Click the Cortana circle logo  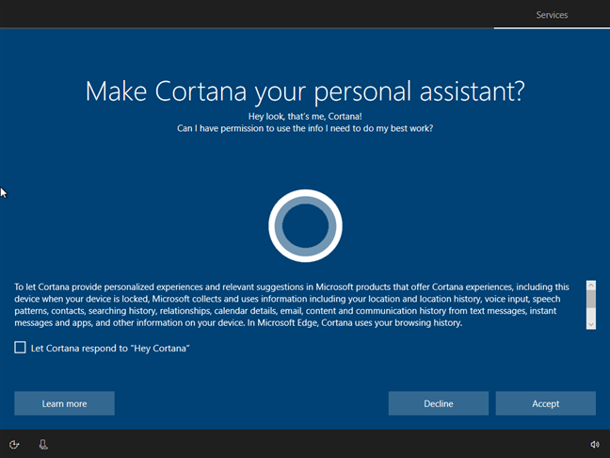[305, 226]
